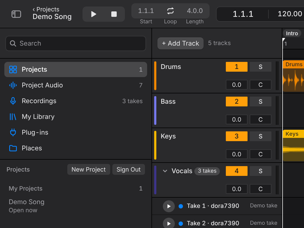Toggle the sidebar panel icon
Screen dimensions: 304x228
16,14
